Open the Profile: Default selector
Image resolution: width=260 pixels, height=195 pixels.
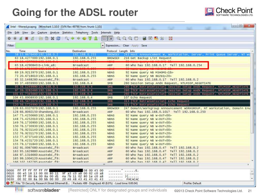pyautogui.click(x=192, y=183)
